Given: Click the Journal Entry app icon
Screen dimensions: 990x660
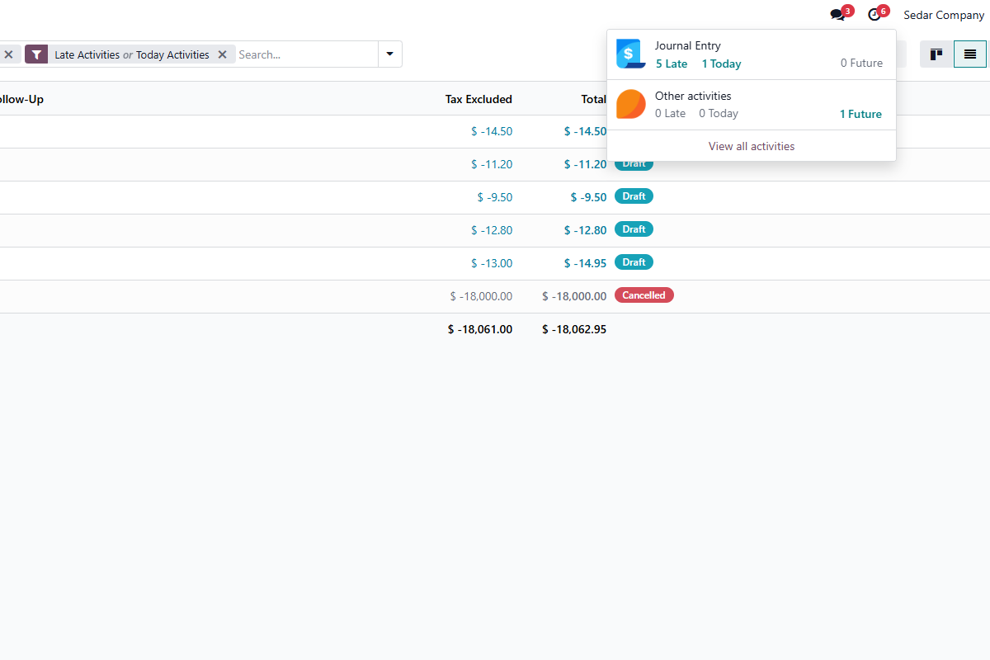Looking at the screenshot, I should point(631,54).
